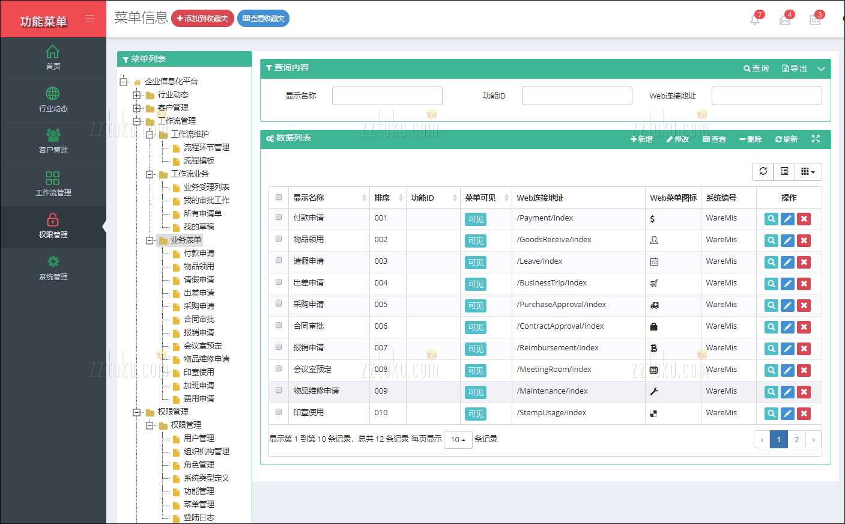The width and height of the screenshot is (845, 524).
Task: Open the mail envelope icon
Action: (785, 20)
